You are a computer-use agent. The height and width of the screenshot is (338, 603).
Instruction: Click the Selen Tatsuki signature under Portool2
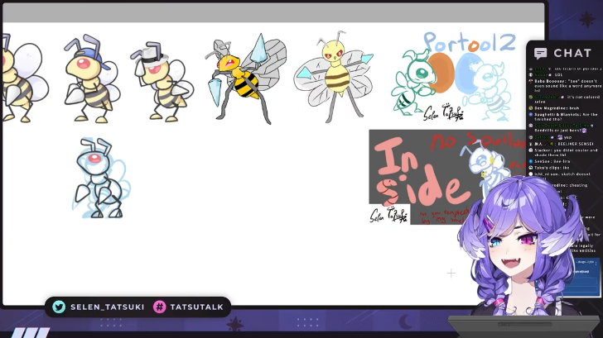coord(443,112)
